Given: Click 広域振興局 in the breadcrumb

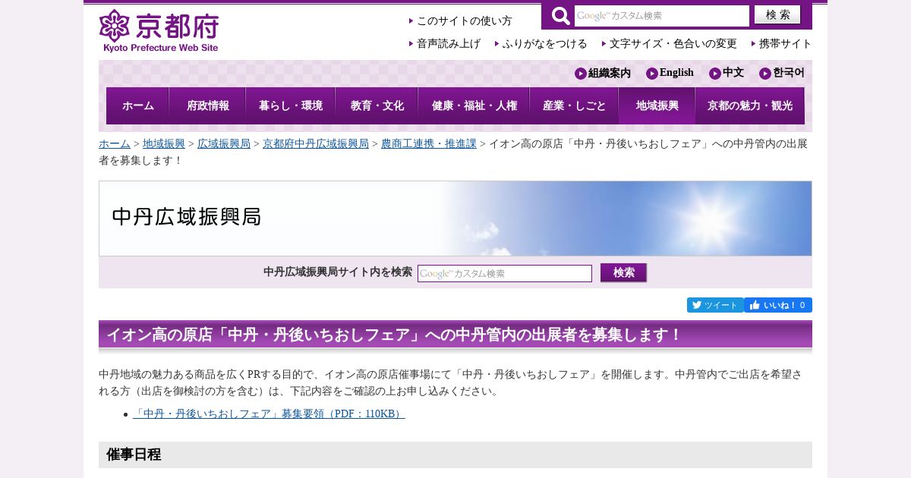Looking at the screenshot, I should click(x=224, y=143).
